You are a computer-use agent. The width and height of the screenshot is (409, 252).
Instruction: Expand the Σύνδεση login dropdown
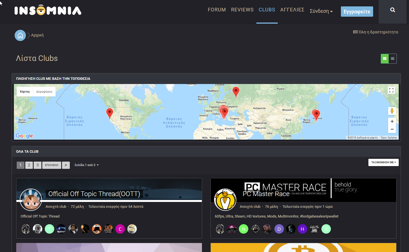(321, 11)
